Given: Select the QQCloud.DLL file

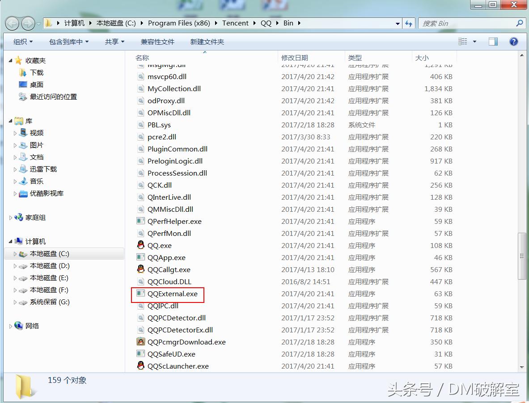Looking at the screenshot, I should [x=169, y=281].
